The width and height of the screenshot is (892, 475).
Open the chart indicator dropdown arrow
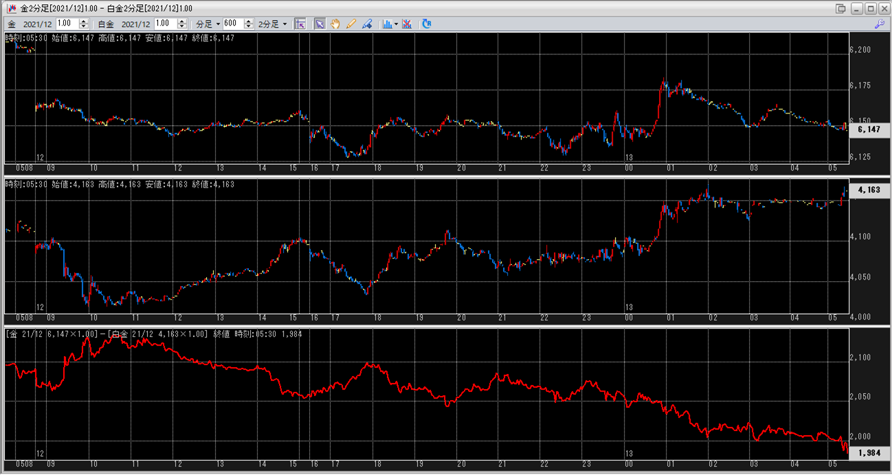click(x=397, y=23)
